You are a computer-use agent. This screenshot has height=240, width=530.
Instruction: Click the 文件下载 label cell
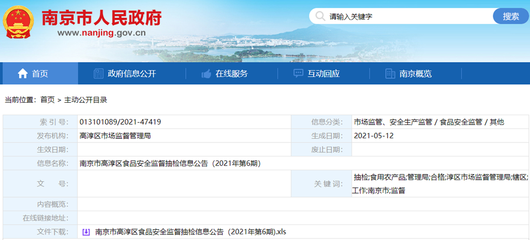click(x=40, y=232)
